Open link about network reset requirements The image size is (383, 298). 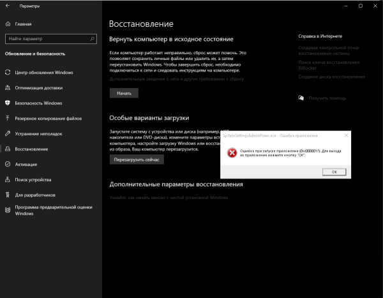(177, 79)
